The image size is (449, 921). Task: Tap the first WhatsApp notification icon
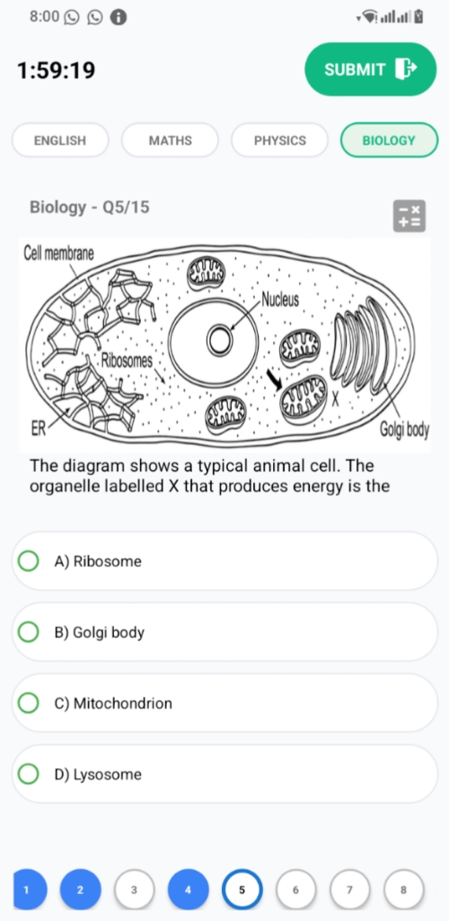coord(72,18)
